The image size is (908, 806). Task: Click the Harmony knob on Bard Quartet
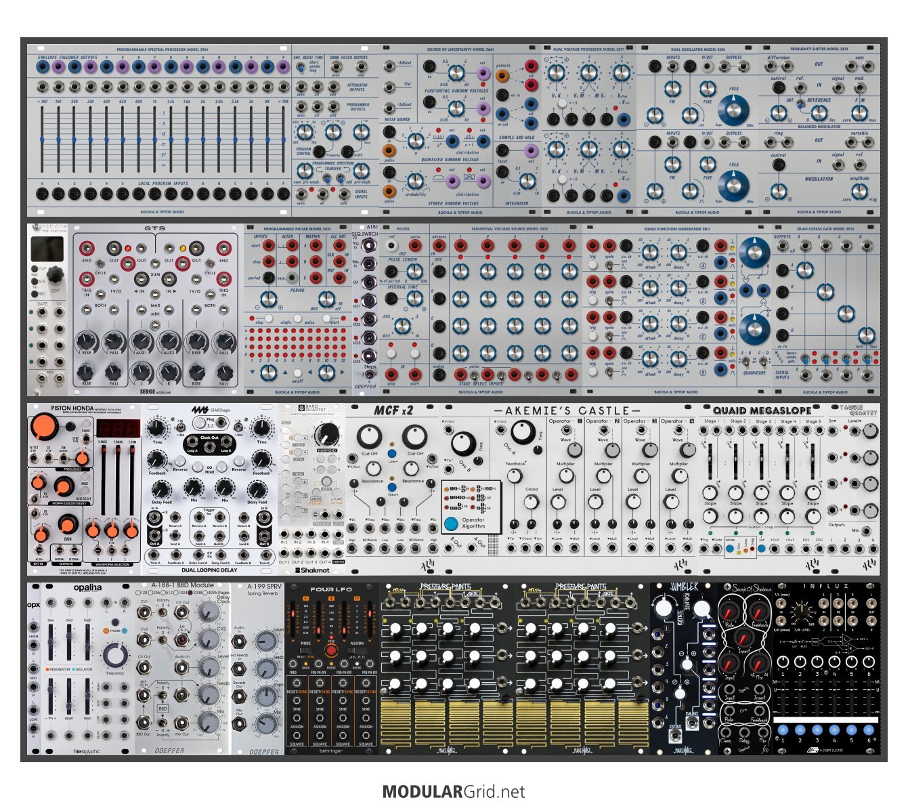coord(328,433)
